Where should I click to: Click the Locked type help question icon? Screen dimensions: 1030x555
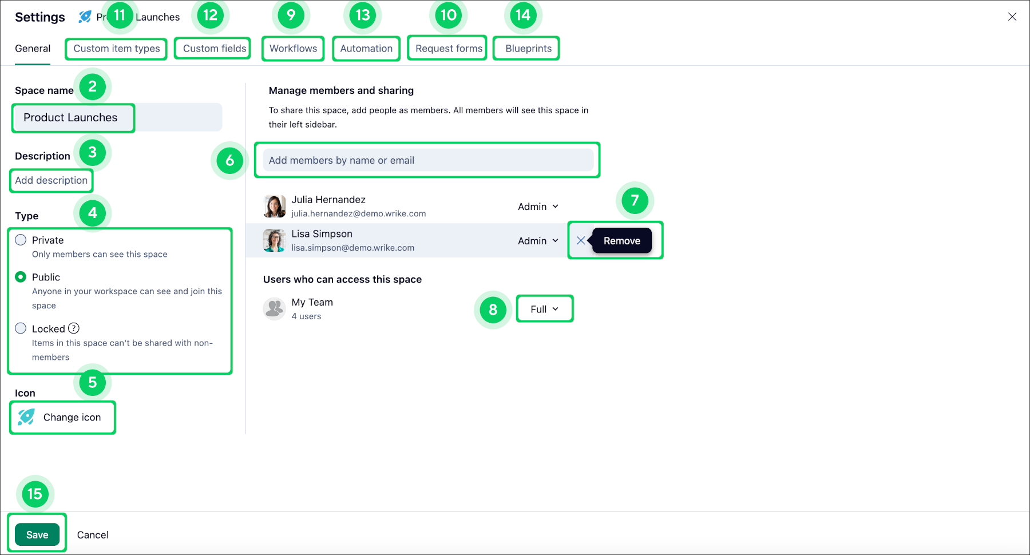74,328
